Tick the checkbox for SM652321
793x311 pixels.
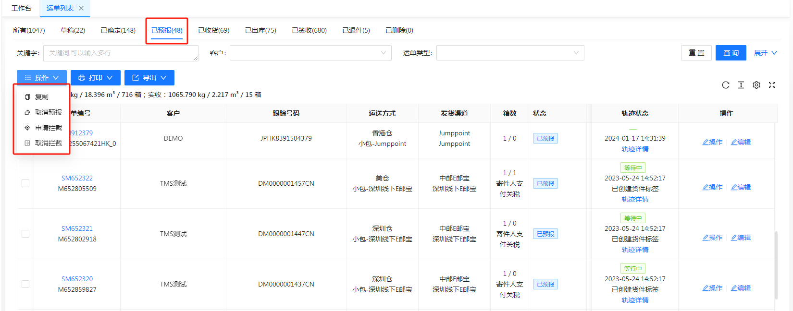[x=25, y=234]
